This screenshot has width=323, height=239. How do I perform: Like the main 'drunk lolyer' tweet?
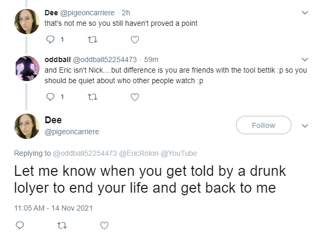104,225
